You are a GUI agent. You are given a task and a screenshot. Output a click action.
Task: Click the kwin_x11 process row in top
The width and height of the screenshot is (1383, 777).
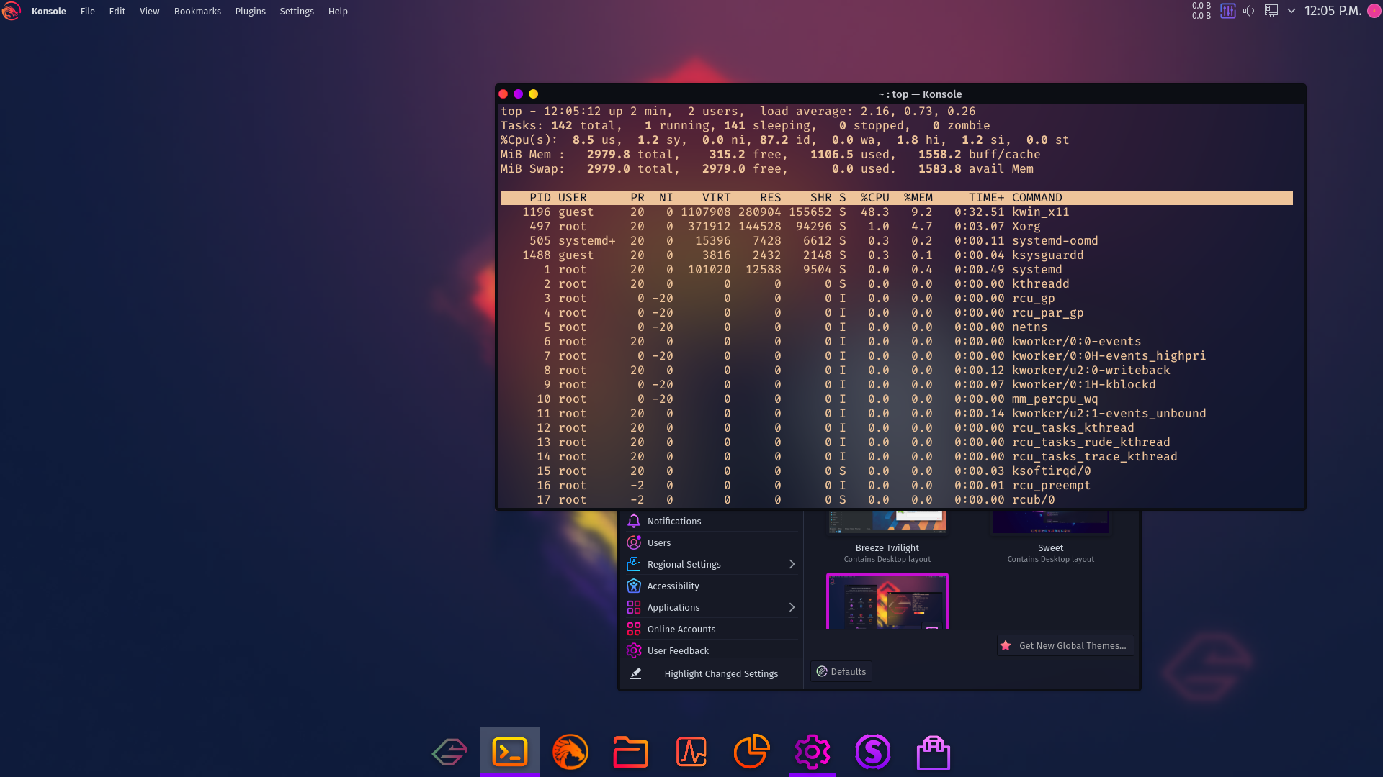pyautogui.click(x=897, y=212)
